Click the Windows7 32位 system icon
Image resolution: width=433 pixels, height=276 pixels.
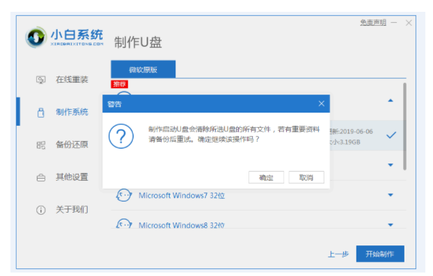coord(124,195)
